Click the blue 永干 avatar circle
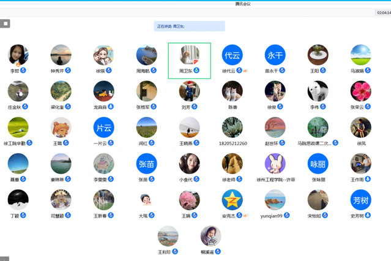The height and width of the screenshot is (261, 391). point(275,55)
